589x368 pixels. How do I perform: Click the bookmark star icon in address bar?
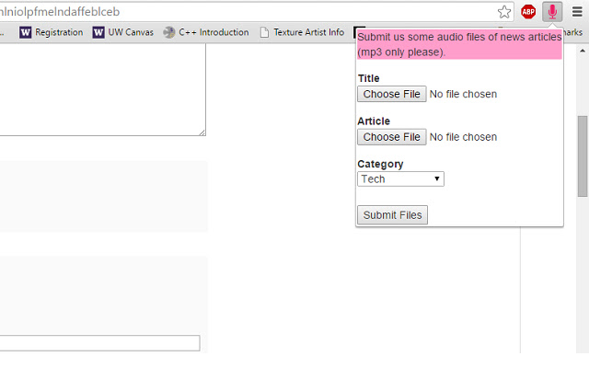pos(504,12)
